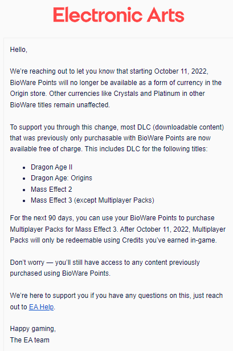Click "We're here to support you" sentence
This screenshot has width=233, height=351.
pyautogui.click(x=49, y=296)
